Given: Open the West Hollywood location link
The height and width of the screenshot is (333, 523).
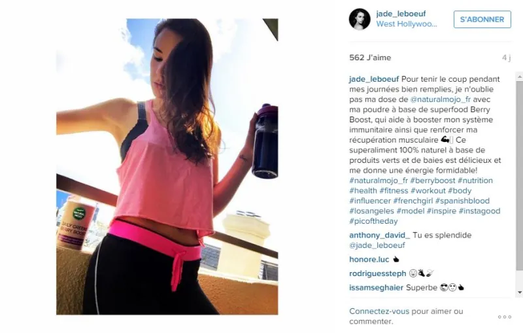Looking at the screenshot, I should (407, 24).
